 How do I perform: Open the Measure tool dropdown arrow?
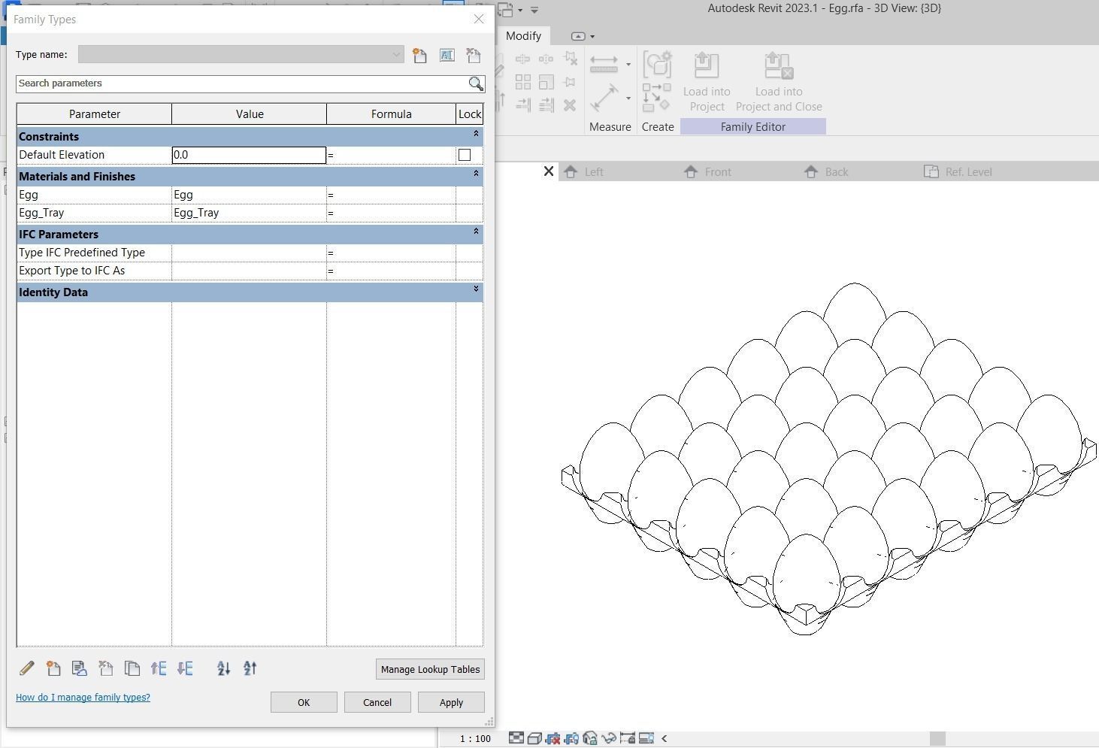coord(628,65)
